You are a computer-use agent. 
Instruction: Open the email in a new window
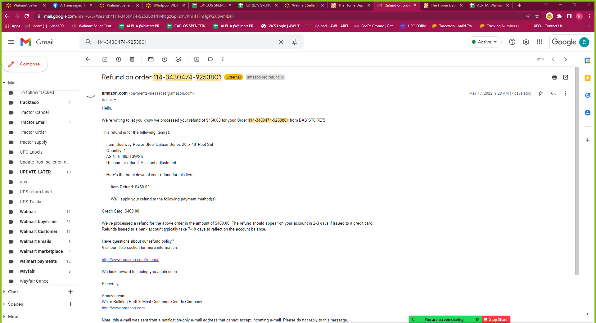[x=566, y=77]
